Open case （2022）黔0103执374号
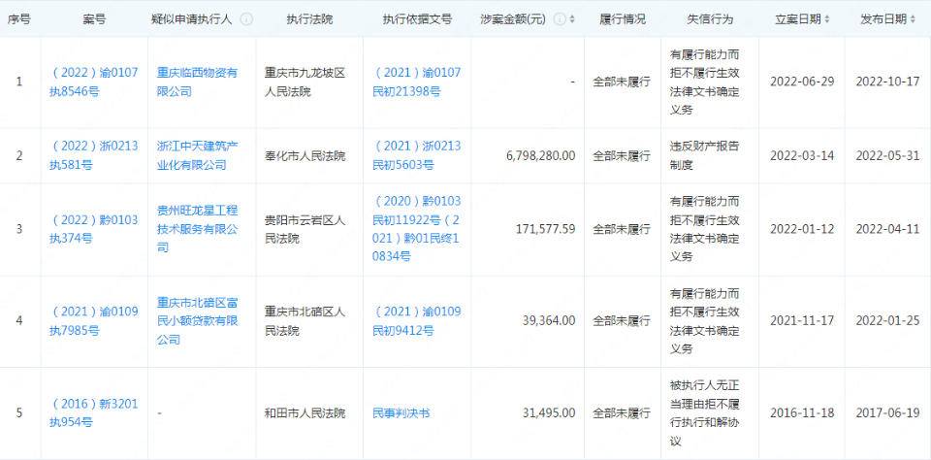Image resolution: width=931 pixels, height=460 pixels. (94, 229)
